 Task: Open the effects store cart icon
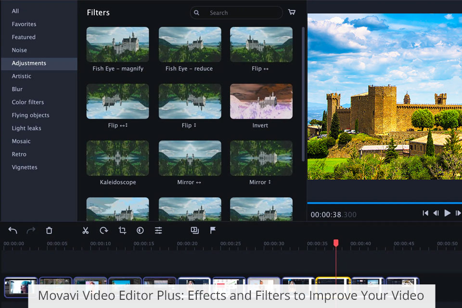click(292, 12)
